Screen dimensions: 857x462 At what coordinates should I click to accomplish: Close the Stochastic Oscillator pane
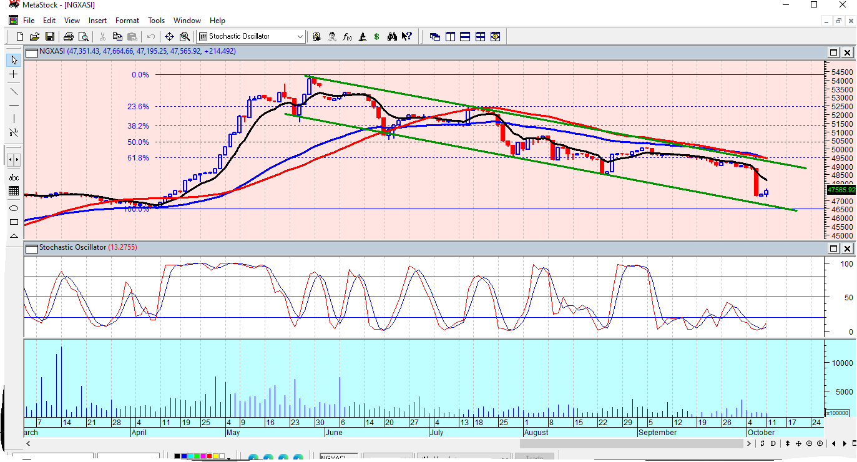[847, 248]
